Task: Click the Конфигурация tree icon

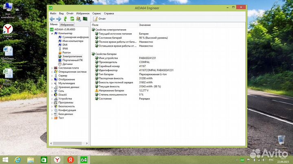Action: 56,110
